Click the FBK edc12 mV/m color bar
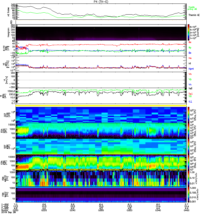This screenshot has width=202, height=216. pyautogui.click(x=189, y=178)
